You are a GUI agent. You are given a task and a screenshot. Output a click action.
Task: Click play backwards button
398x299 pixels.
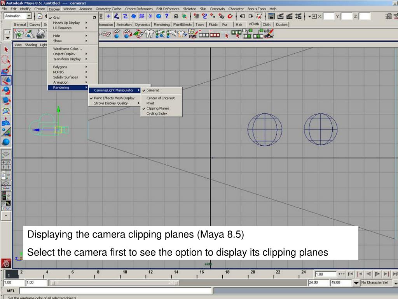point(368,274)
